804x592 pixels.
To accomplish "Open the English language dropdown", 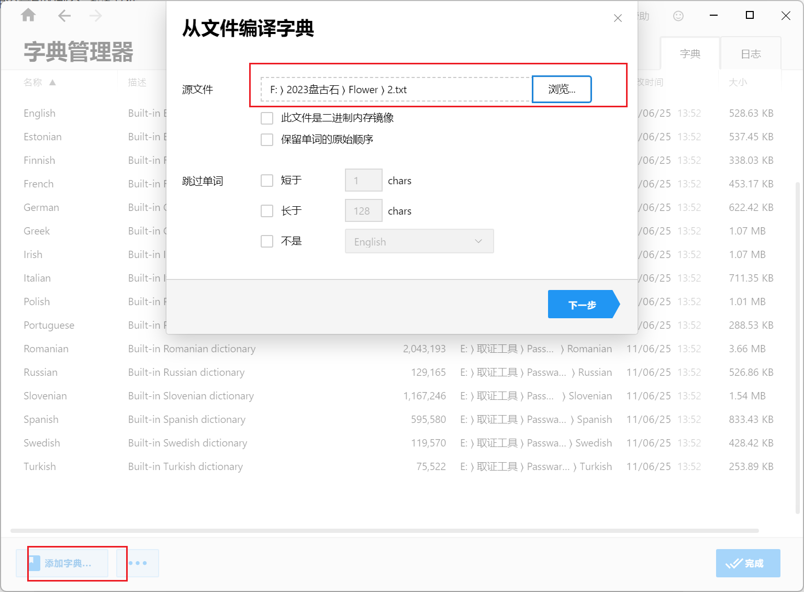I will (419, 241).
